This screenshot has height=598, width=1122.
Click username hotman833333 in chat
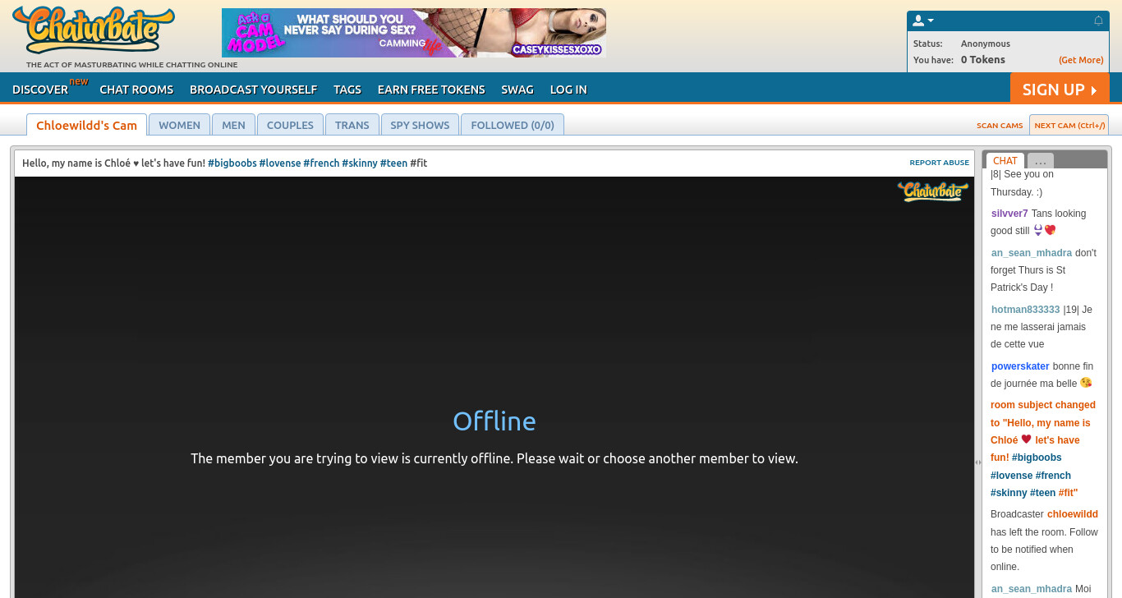[1025, 310]
